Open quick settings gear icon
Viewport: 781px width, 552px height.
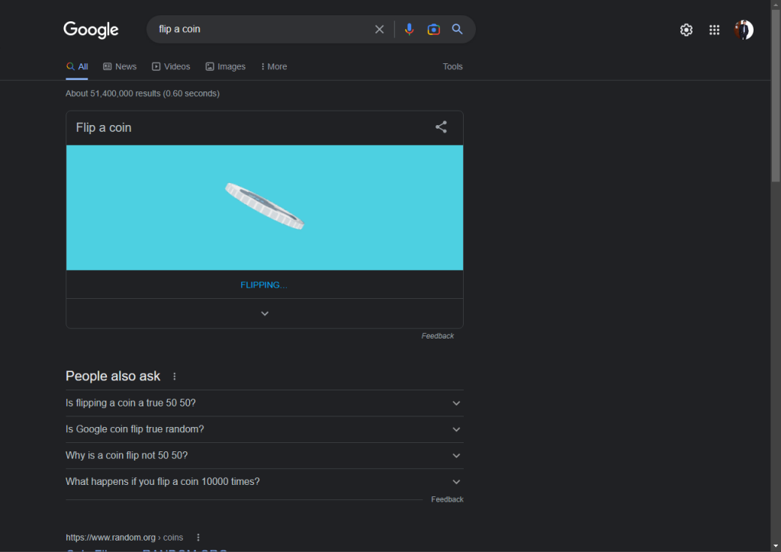(686, 30)
